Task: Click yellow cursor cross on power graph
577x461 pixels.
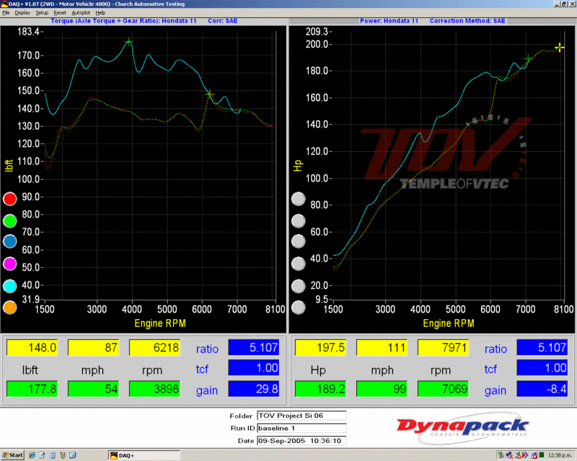Action: pyautogui.click(x=560, y=48)
